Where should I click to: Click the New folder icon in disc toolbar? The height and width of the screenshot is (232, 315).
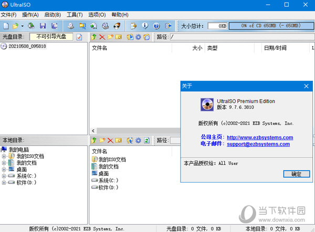[x=110, y=37]
